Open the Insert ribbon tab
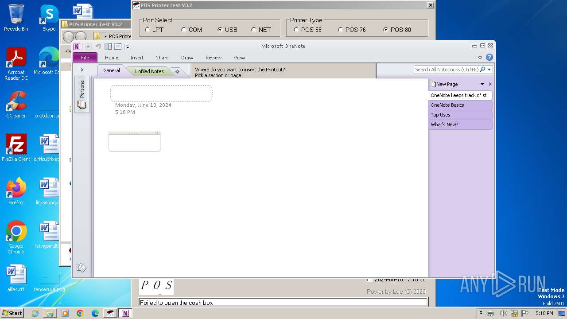567x319 pixels. point(137,58)
